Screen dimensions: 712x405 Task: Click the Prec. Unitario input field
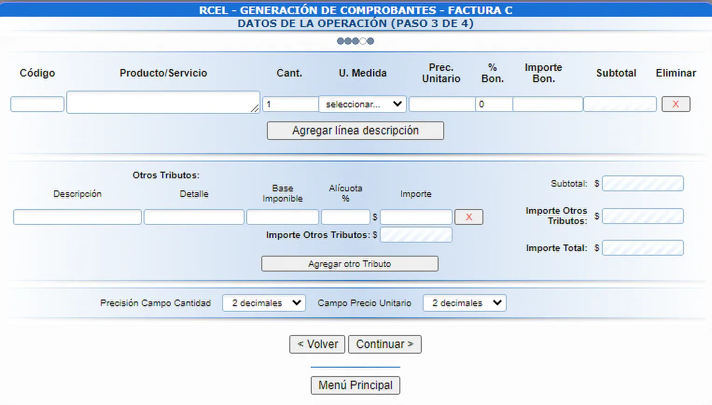(x=441, y=104)
